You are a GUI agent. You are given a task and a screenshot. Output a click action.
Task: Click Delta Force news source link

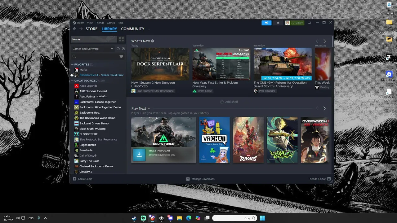202,91
